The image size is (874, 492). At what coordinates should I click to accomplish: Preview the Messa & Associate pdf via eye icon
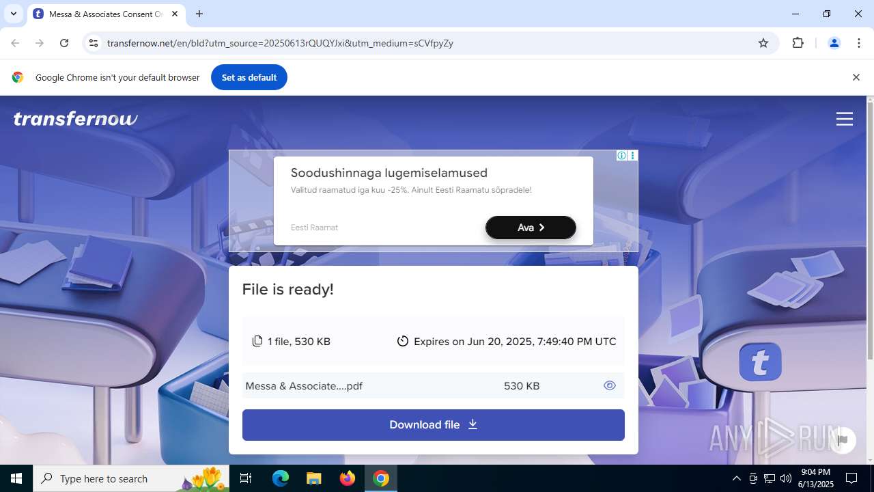pyautogui.click(x=610, y=385)
